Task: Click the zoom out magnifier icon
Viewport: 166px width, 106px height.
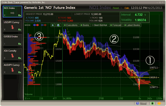Action: click(x=53, y=25)
